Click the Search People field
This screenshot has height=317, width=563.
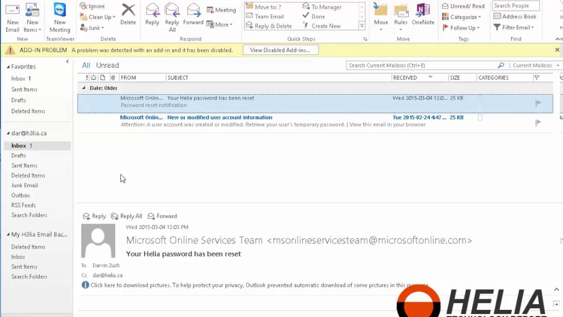(515, 6)
